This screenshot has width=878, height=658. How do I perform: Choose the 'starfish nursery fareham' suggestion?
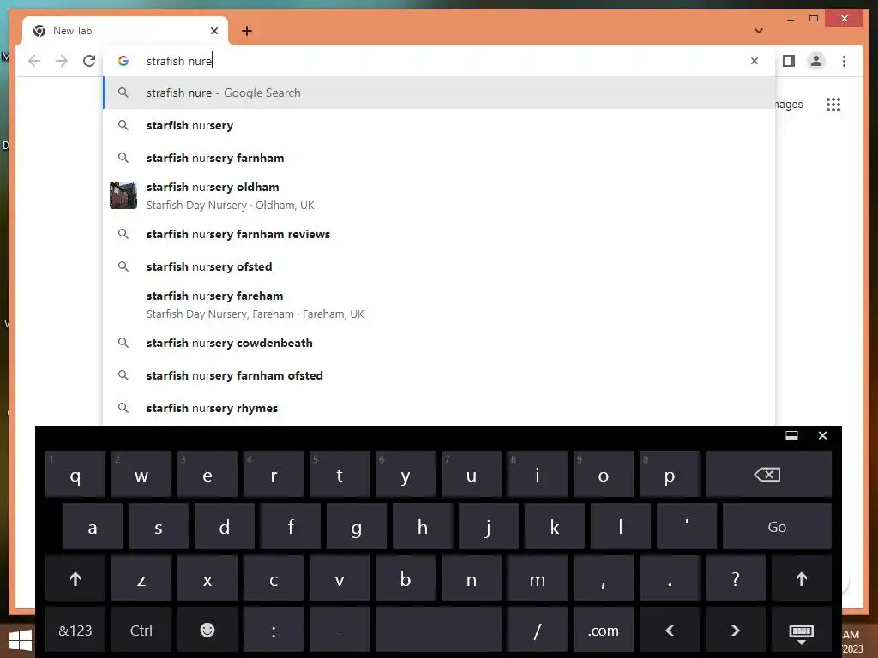click(x=440, y=304)
